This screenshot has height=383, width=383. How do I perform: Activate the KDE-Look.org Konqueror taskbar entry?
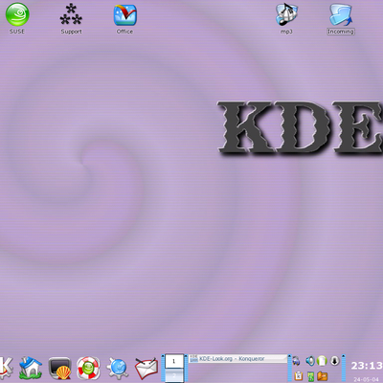coord(237,358)
